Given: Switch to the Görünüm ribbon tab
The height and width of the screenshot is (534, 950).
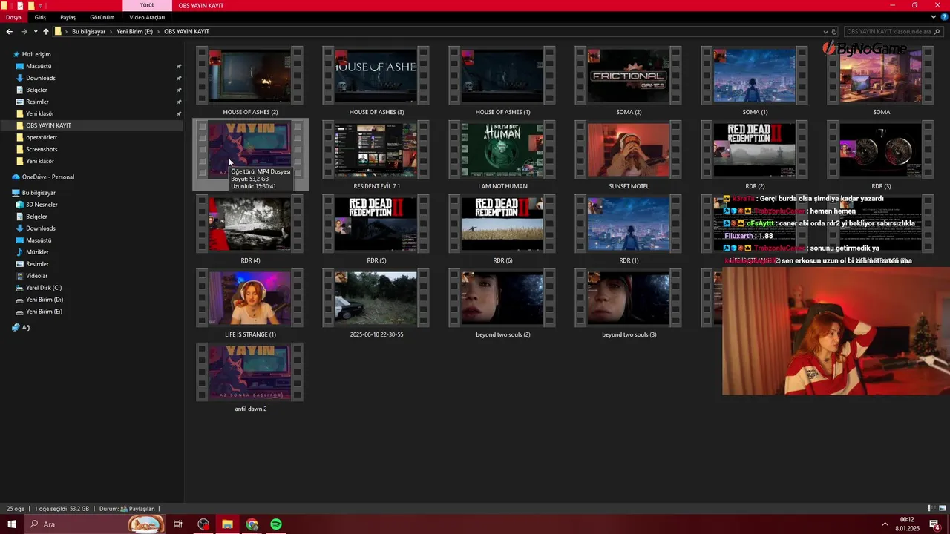Looking at the screenshot, I should (102, 17).
